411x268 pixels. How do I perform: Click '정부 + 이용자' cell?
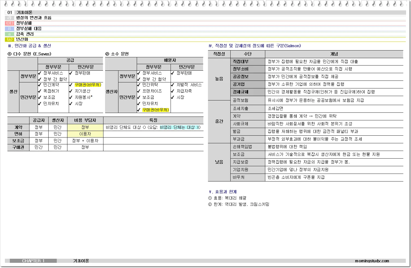click(x=85, y=141)
